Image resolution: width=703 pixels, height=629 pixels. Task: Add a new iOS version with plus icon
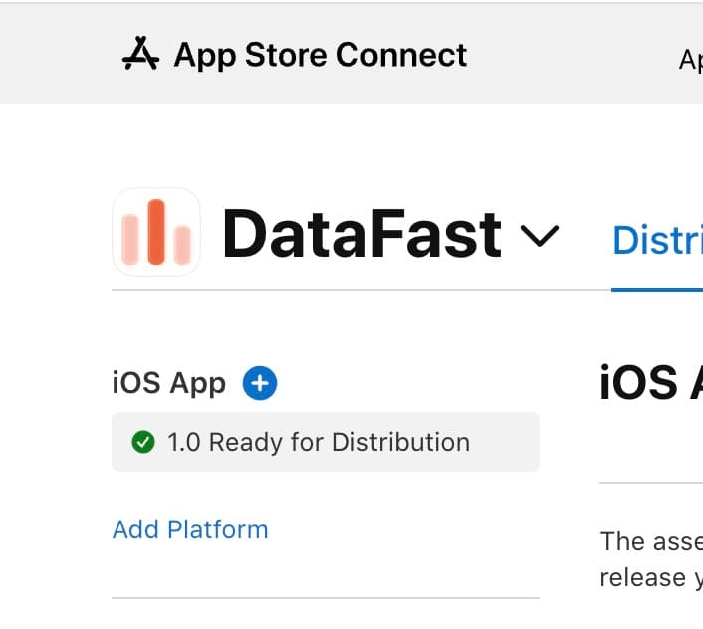coord(260,383)
